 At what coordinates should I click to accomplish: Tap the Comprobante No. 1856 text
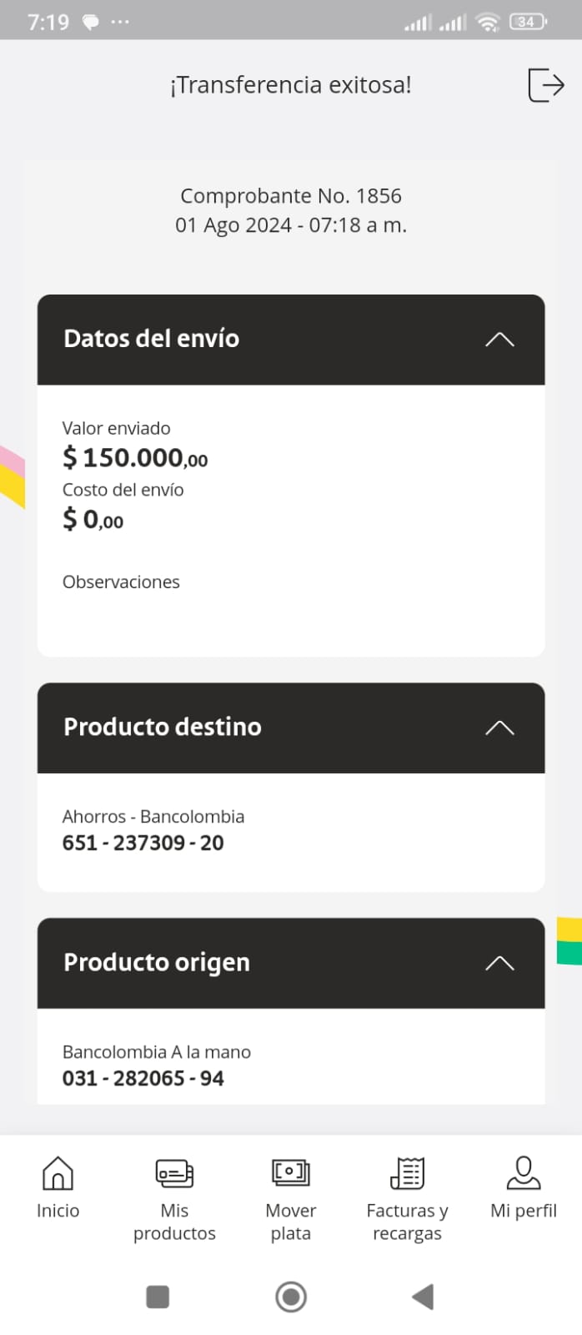291,196
